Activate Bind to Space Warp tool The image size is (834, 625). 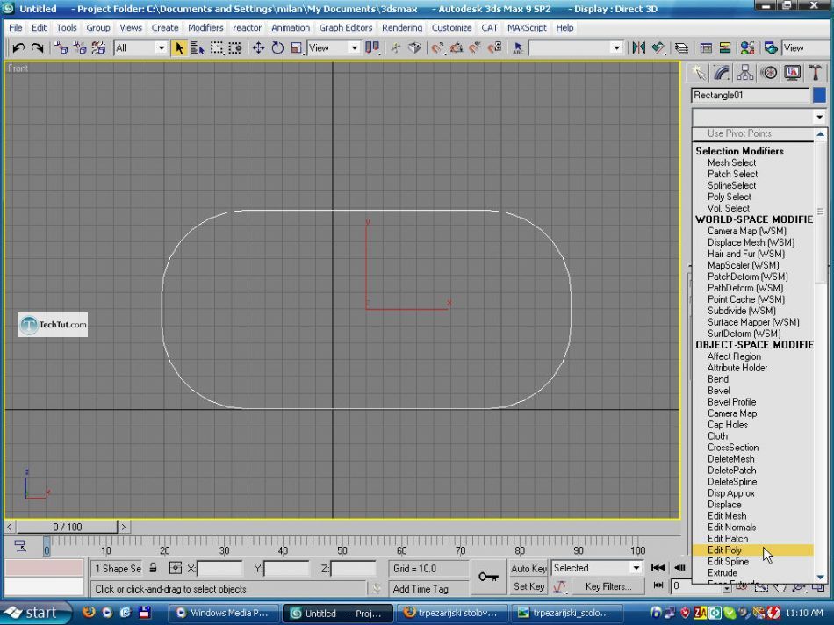click(x=98, y=48)
